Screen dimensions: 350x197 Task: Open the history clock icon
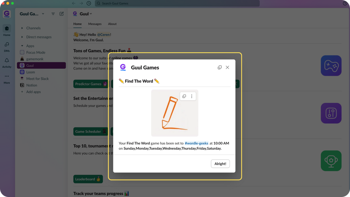coord(89,3)
